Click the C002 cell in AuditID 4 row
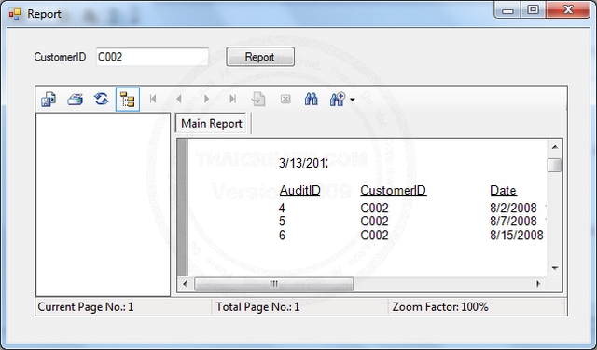This screenshot has width=597, height=350. [375, 208]
